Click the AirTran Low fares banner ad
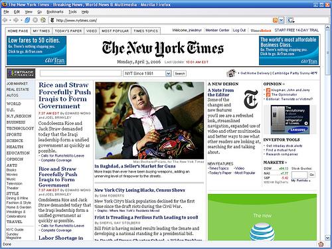This screenshot has width=332, height=249. (37, 50)
